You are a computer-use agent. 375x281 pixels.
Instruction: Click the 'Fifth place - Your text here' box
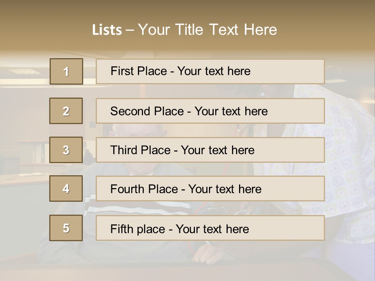pos(210,228)
